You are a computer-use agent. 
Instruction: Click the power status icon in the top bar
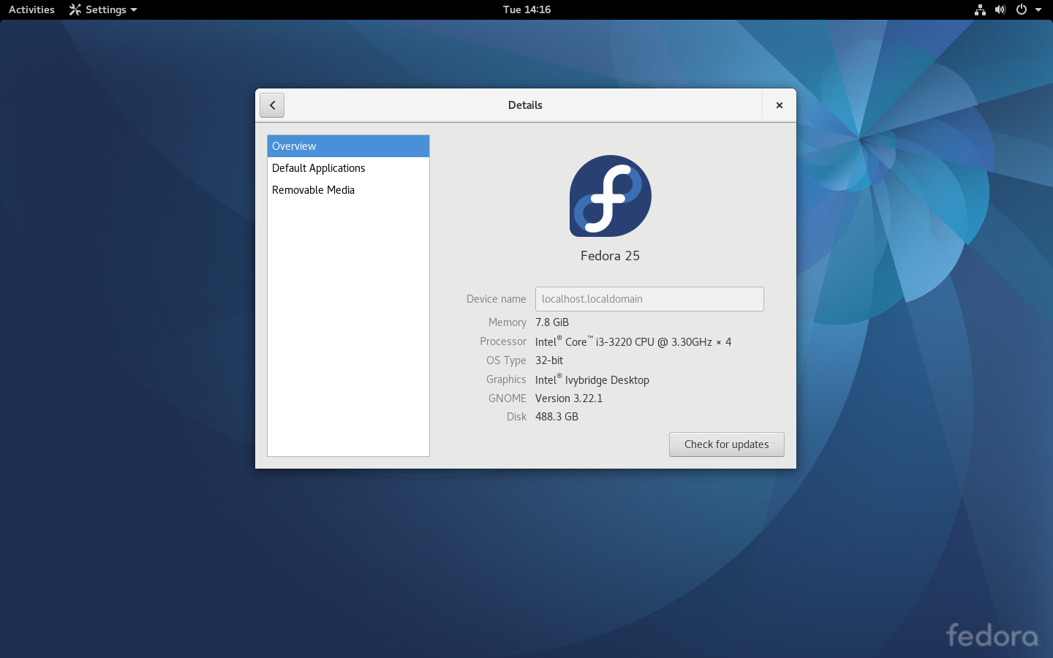(1021, 10)
